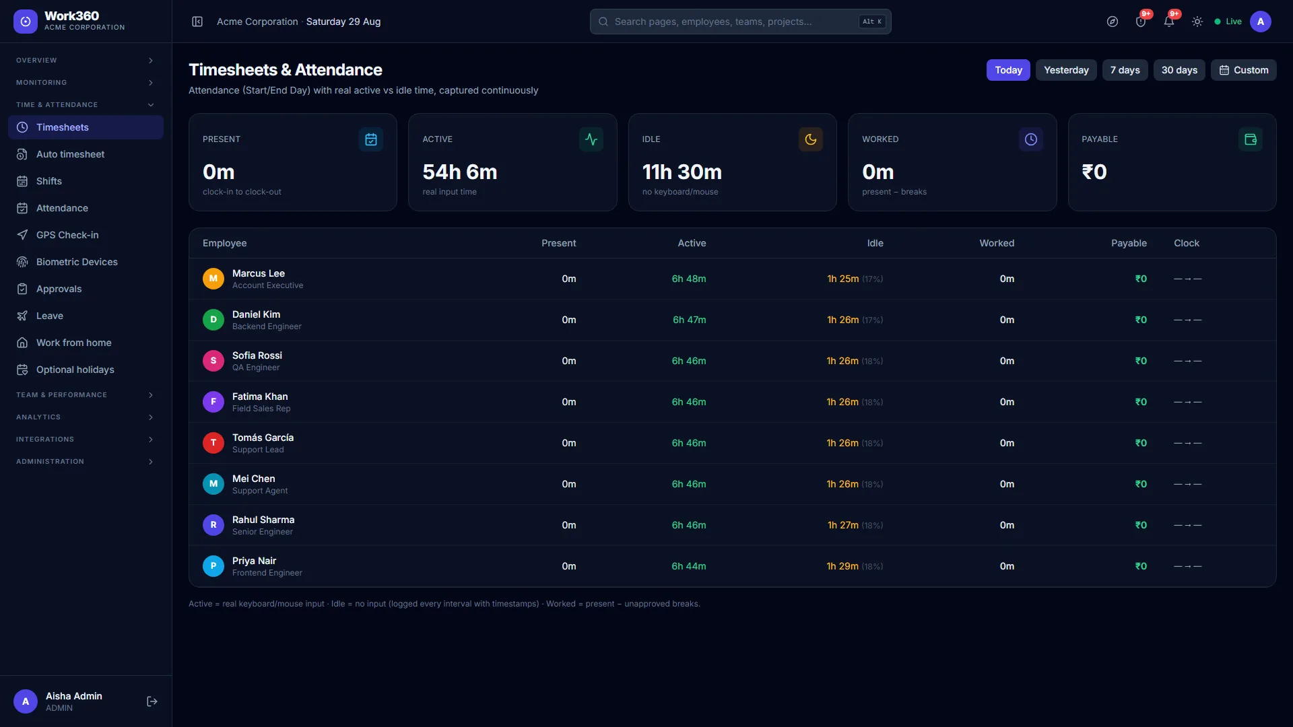1293x727 pixels.
Task: Open Shifts page in sidebar
Action: [x=86, y=181]
